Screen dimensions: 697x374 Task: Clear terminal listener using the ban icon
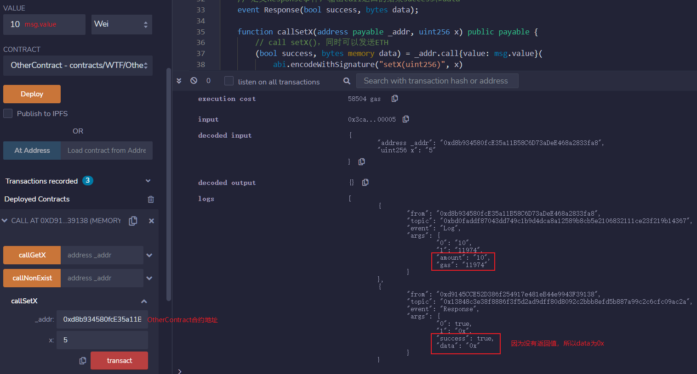tap(193, 80)
